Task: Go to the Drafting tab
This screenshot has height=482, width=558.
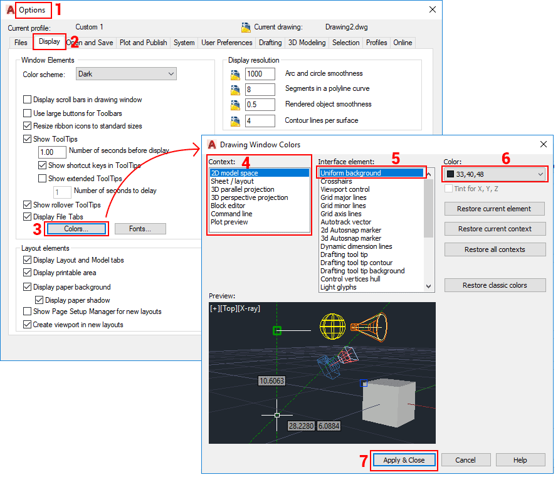Action: [x=270, y=43]
